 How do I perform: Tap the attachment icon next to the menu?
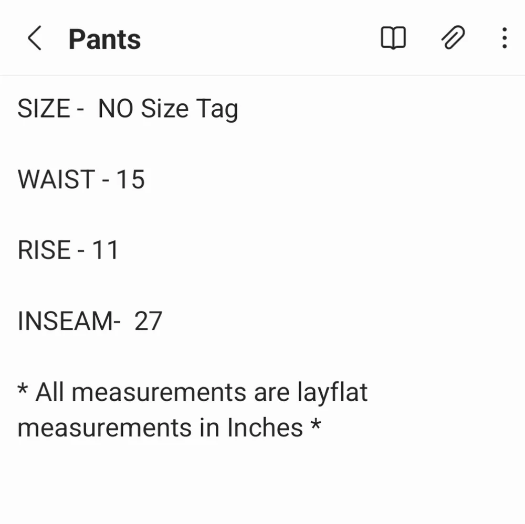click(x=453, y=38)
